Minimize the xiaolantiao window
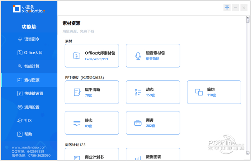The height and width of the screenshot is (161, 251). (x=236, y=7)
